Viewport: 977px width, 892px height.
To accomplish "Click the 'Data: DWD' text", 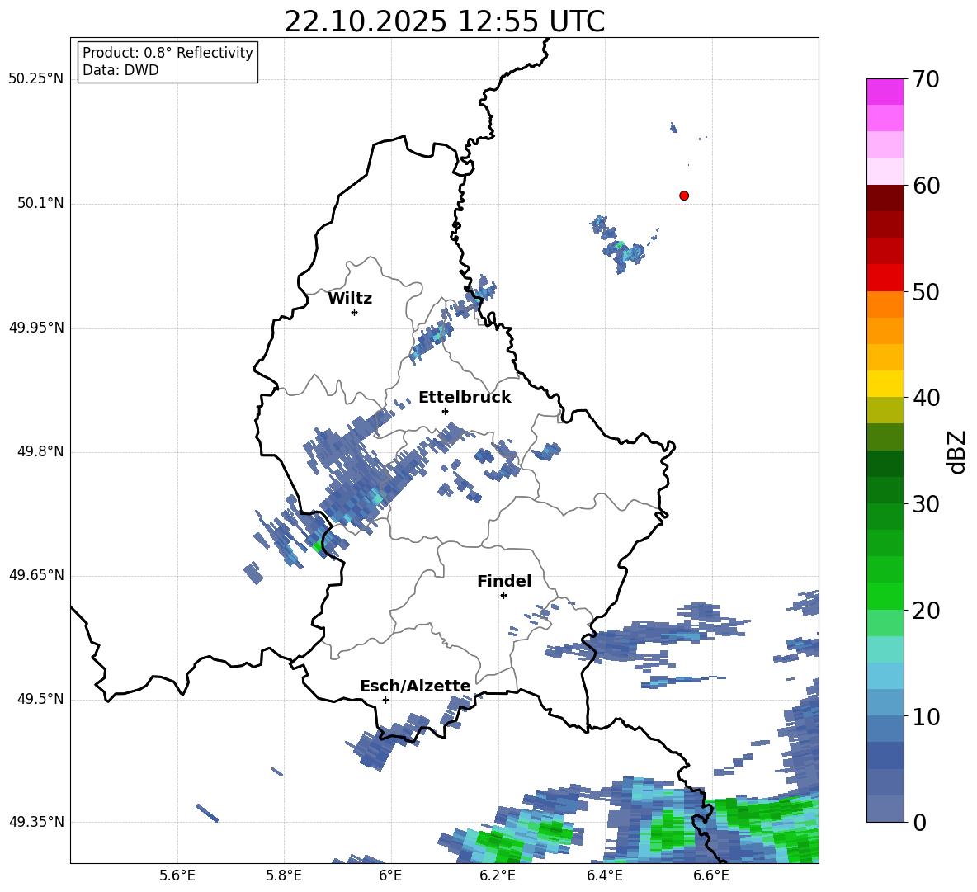I will pyautogui.click(x=120, y=70).
